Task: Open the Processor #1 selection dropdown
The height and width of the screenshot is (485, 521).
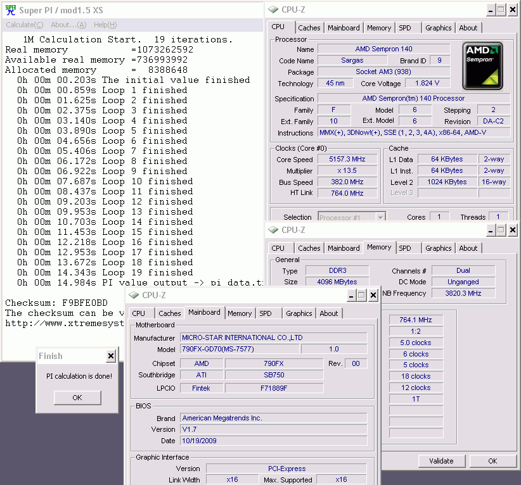Action: tap(380, 217)
